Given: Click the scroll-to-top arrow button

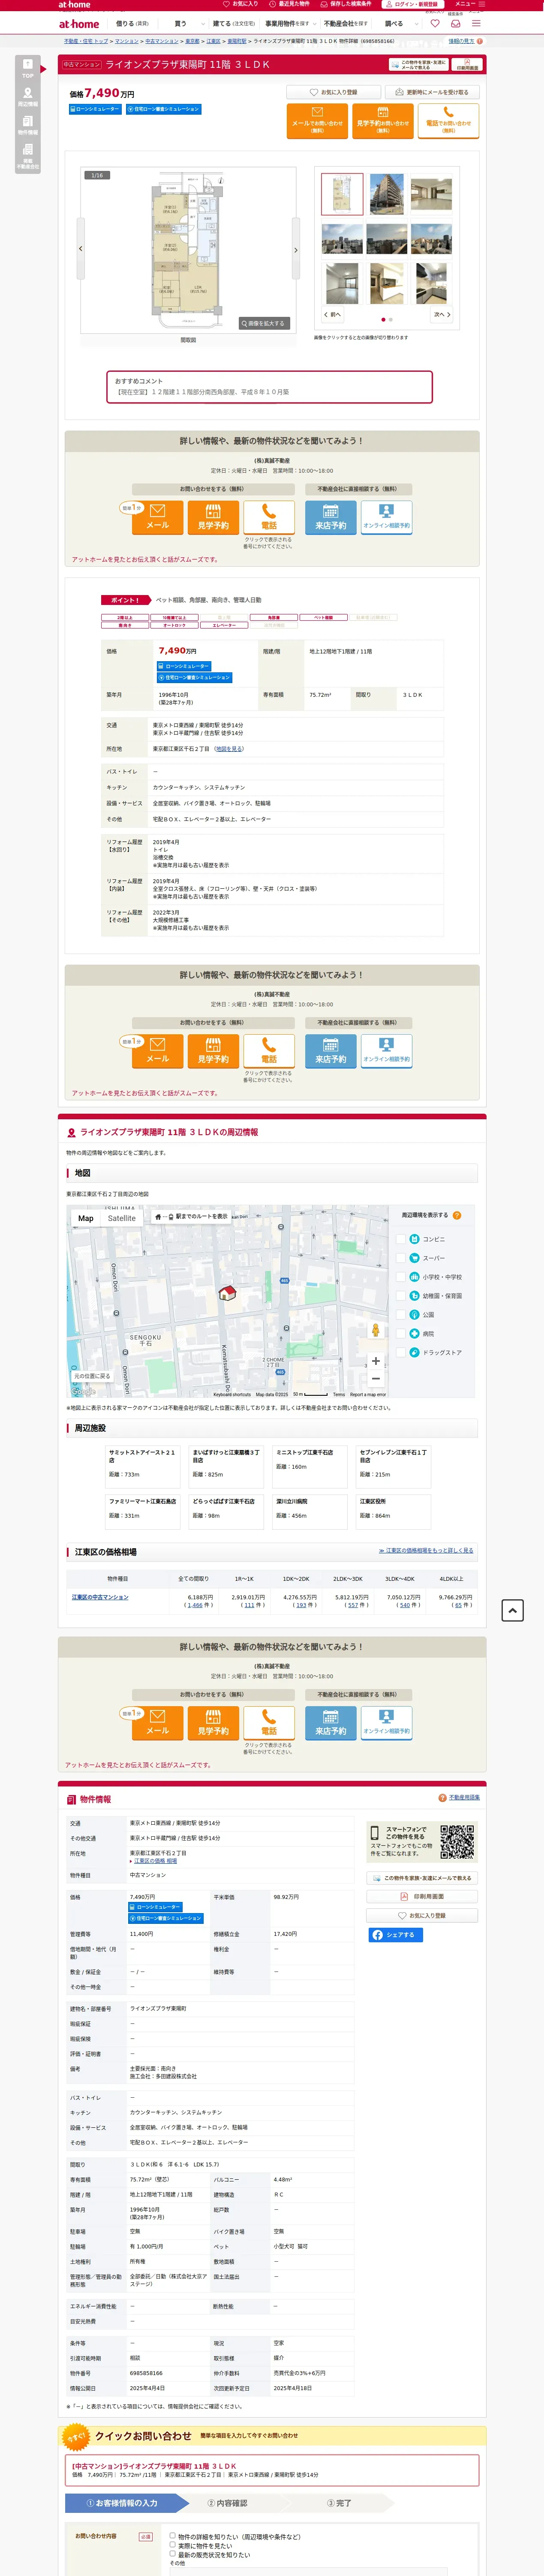Looking at the screenshot, I should [x=512, y=1609].
